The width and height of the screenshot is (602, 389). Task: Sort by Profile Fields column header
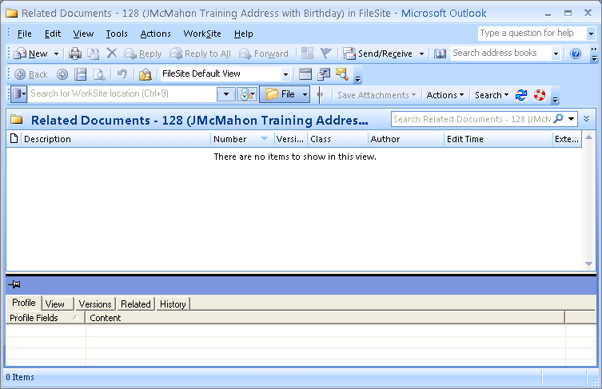point(46,318)
